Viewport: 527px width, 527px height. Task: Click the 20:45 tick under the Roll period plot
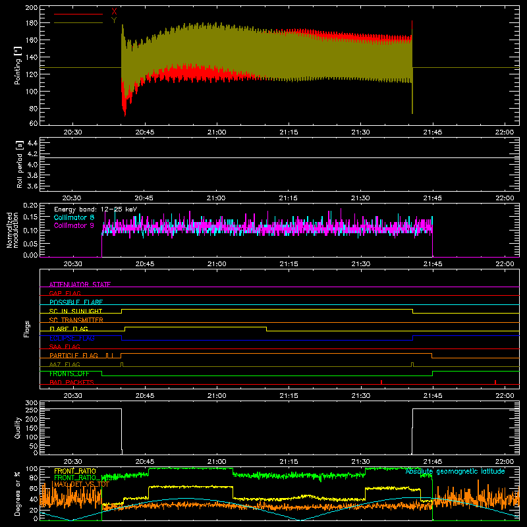point(144,198)
